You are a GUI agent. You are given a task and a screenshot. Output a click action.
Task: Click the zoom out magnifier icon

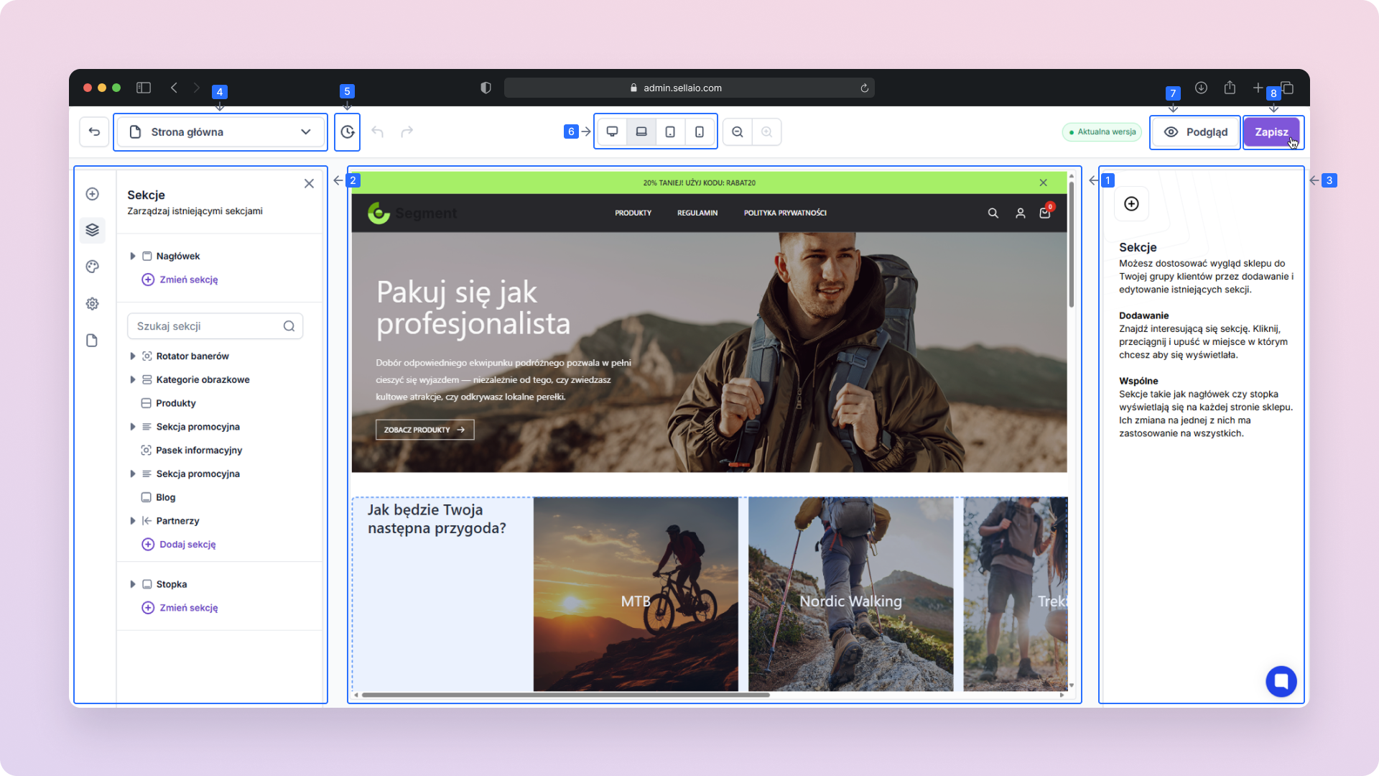(738, 132)
